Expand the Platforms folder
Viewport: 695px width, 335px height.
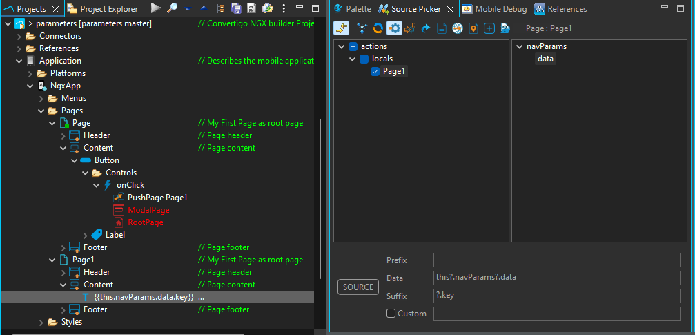30,73
